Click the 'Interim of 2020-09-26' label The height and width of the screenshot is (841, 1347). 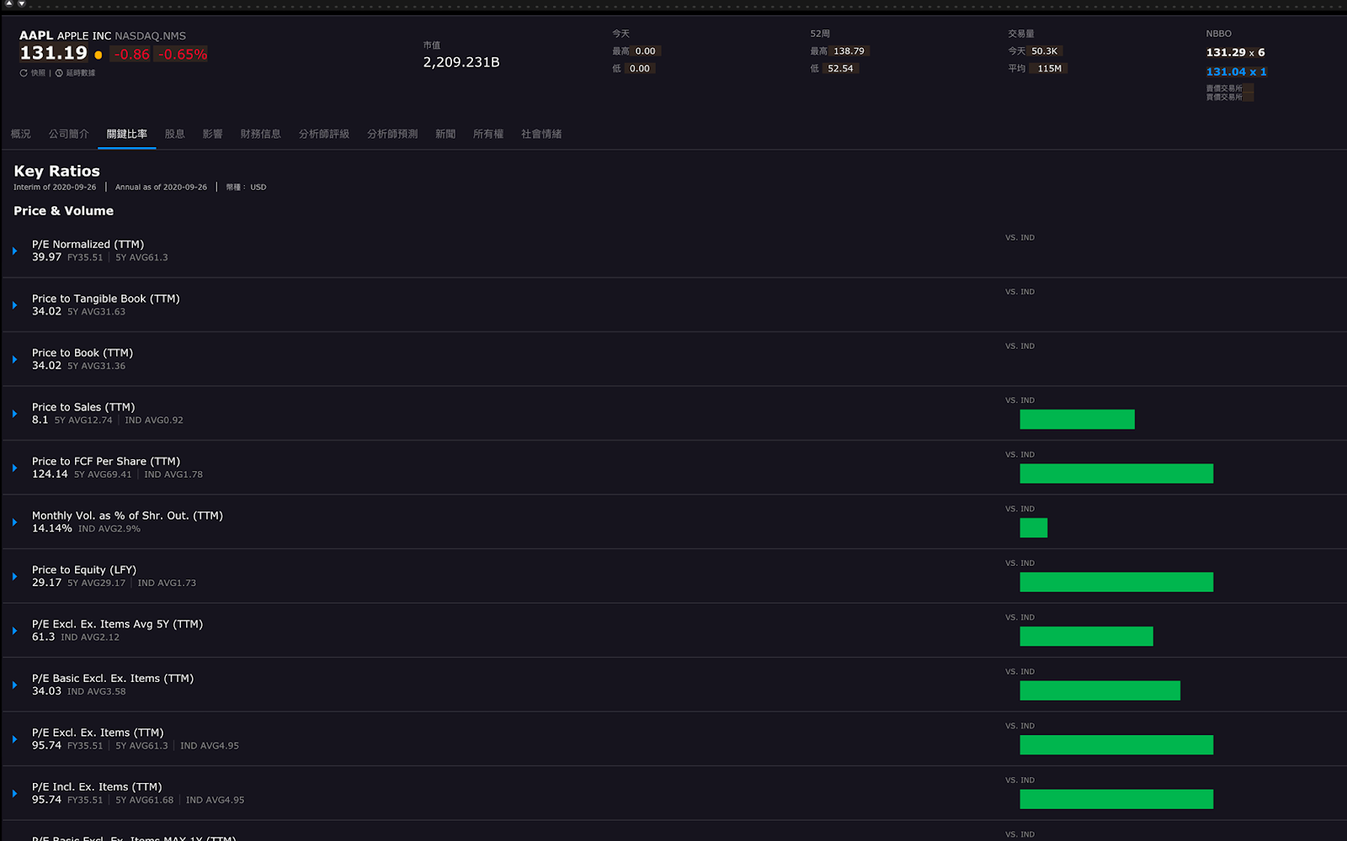point(55,188)
